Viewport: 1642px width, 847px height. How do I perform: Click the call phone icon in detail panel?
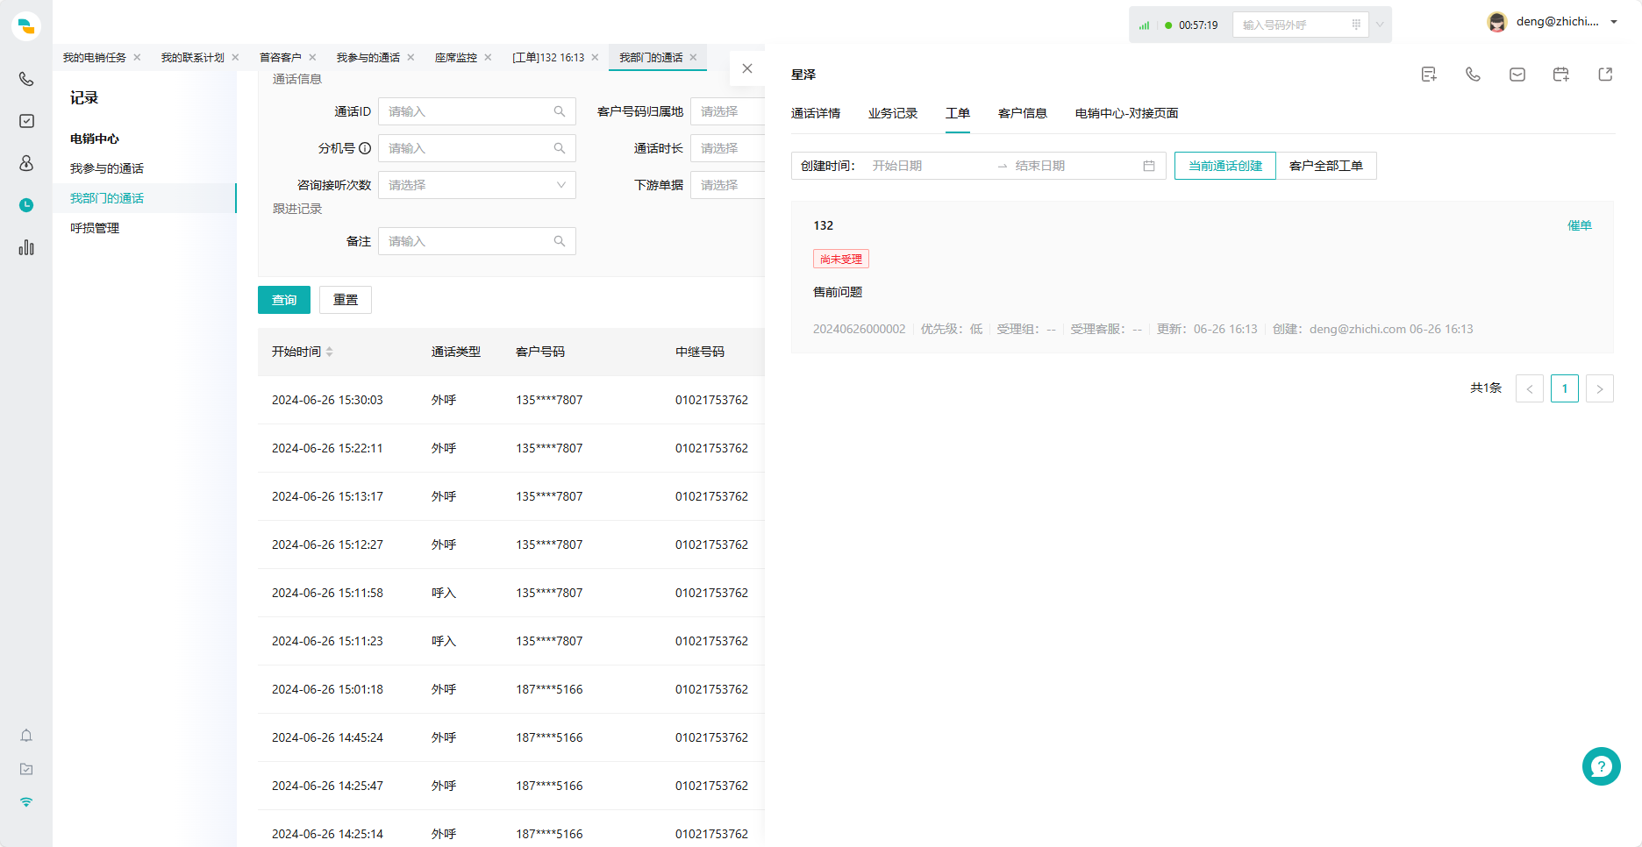point(1473,75)
